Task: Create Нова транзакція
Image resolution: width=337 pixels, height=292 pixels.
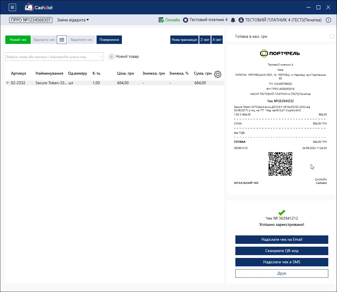Action: click(184, 40)
